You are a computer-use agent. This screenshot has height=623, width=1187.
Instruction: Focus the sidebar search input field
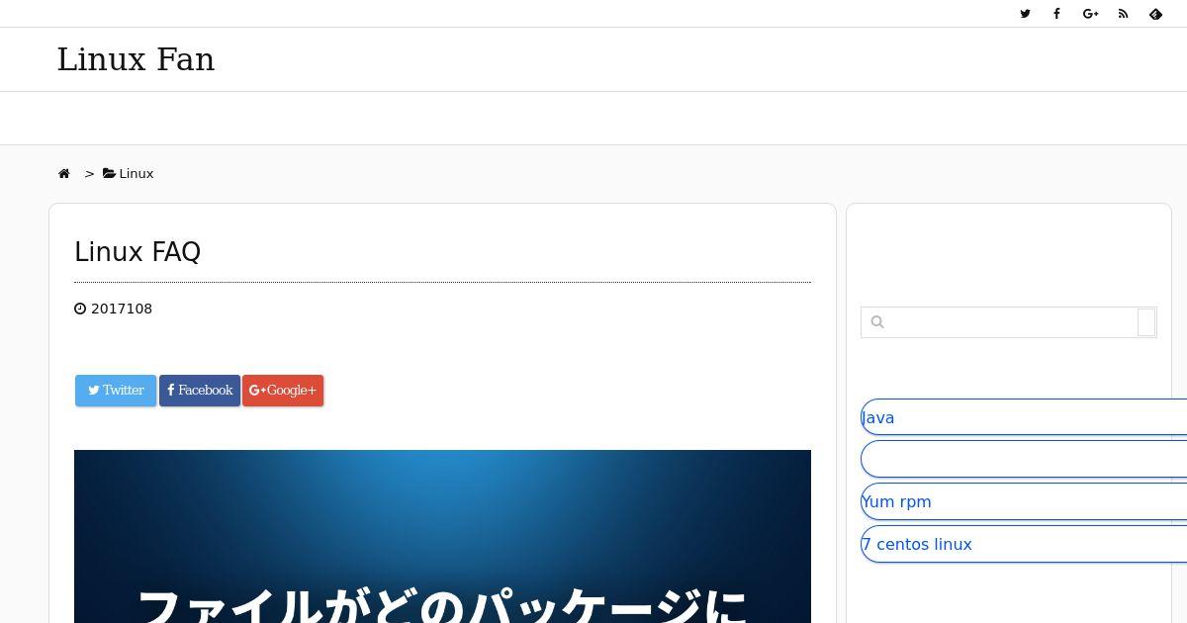tap(999, 322)
